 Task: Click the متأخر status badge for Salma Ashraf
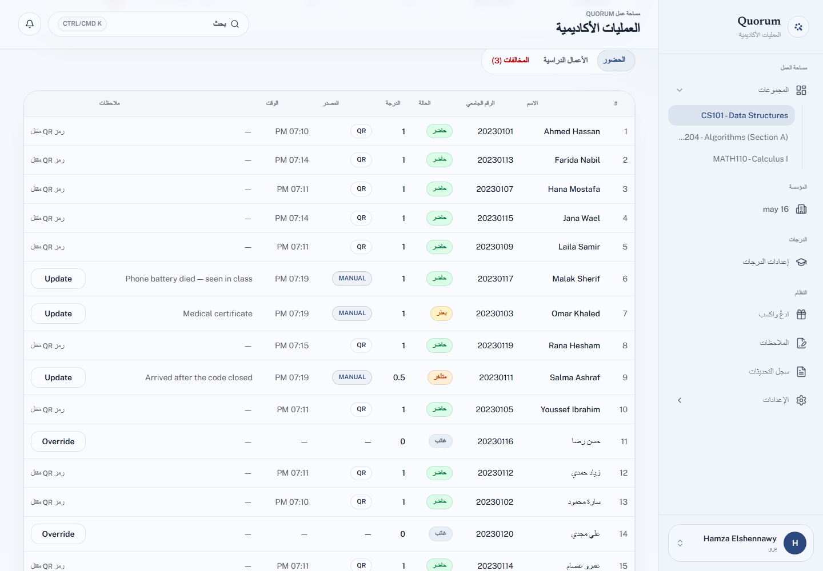(440, 377)
